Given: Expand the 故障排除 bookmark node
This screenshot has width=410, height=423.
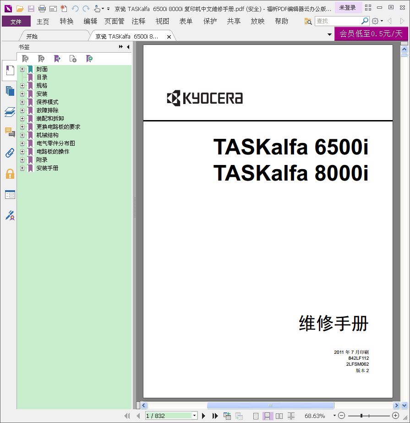Looking at the screenshot, I should [x=22, y=110].
